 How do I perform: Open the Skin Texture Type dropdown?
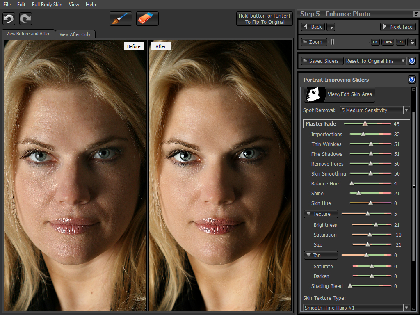tap(406, 308)
